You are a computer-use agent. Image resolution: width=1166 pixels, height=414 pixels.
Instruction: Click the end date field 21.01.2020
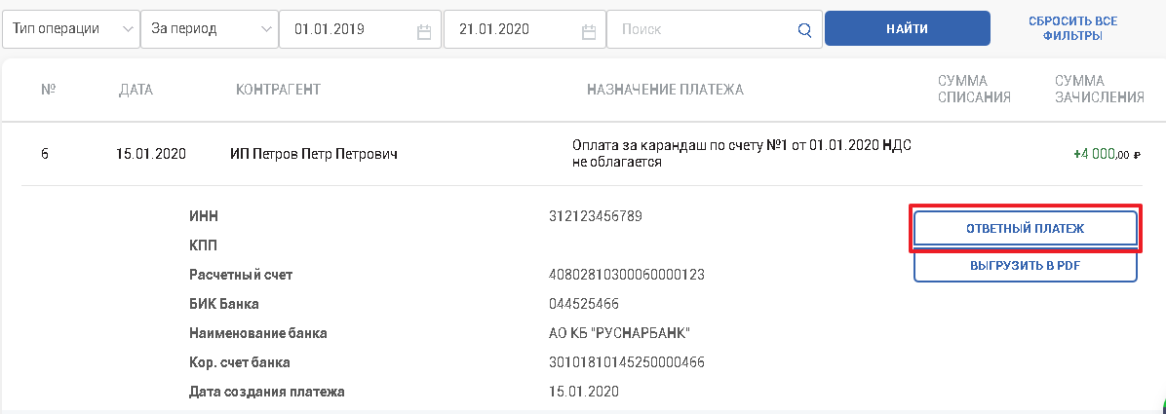click(525, 30)
